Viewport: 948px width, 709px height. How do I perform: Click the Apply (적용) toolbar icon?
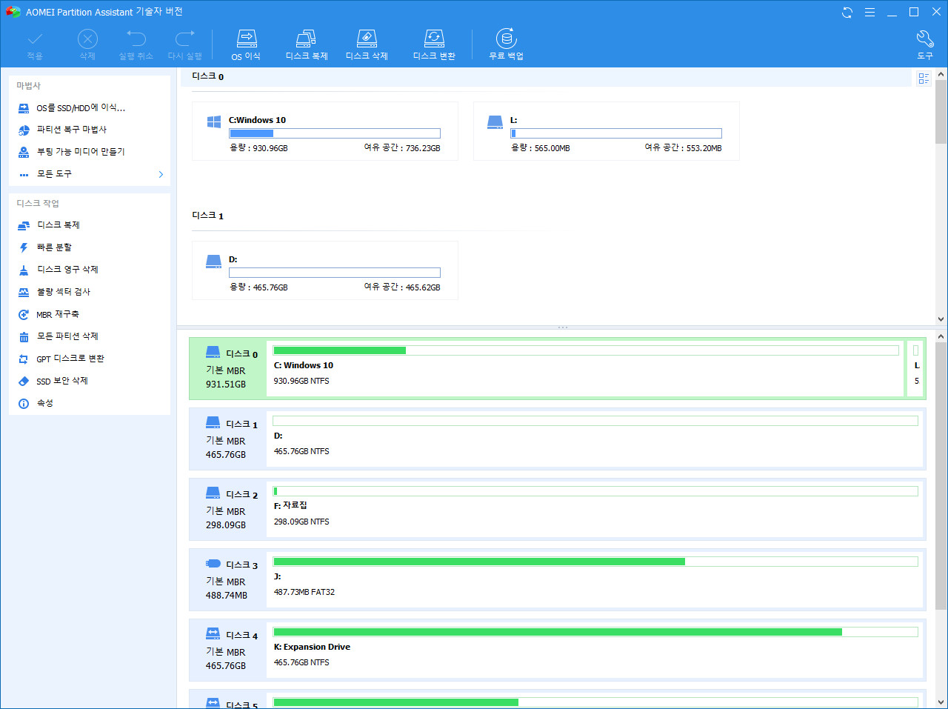point(35,45)
